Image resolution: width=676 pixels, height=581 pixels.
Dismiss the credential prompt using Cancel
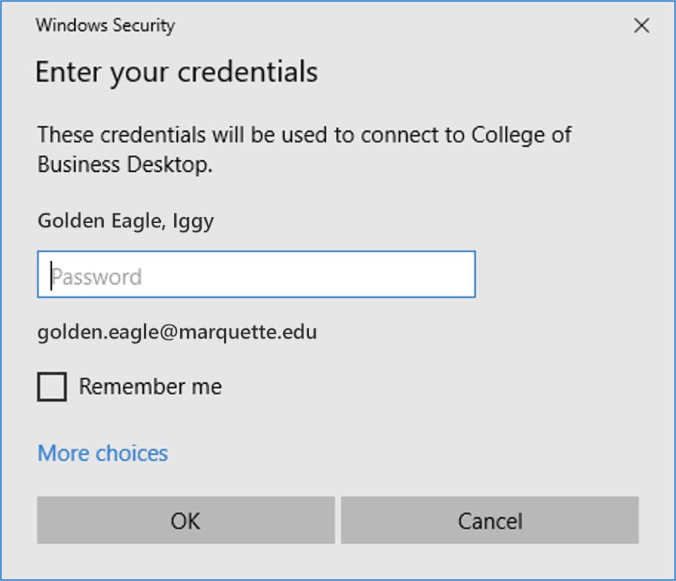490,520
